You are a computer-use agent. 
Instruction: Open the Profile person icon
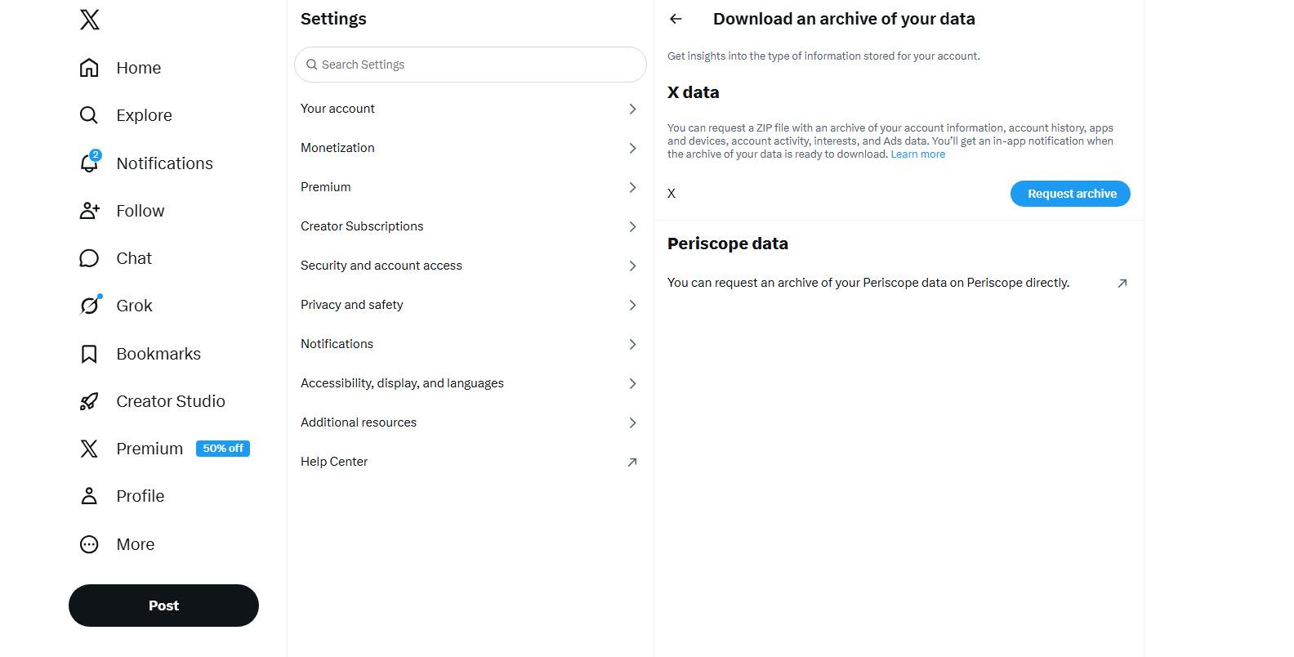tap(89, 496)
